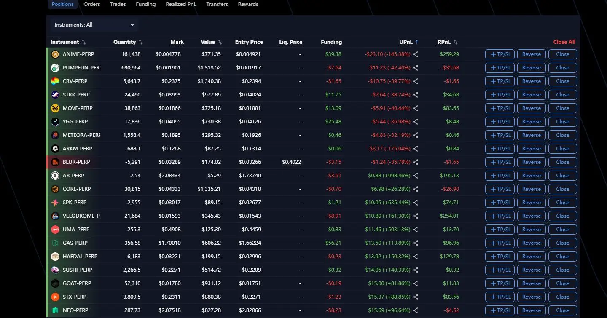
Task: Click the SPK-PERP coin icon
Action: 55,203
